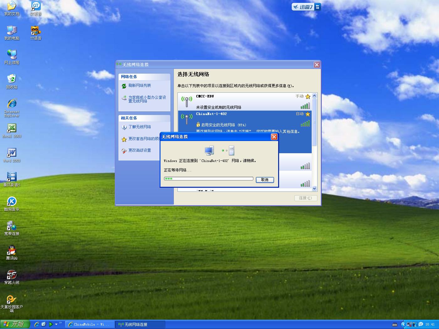Screen dimensions: 439x329
Task: Click the star icon beside 自动
Action: [x=308, y=114]
